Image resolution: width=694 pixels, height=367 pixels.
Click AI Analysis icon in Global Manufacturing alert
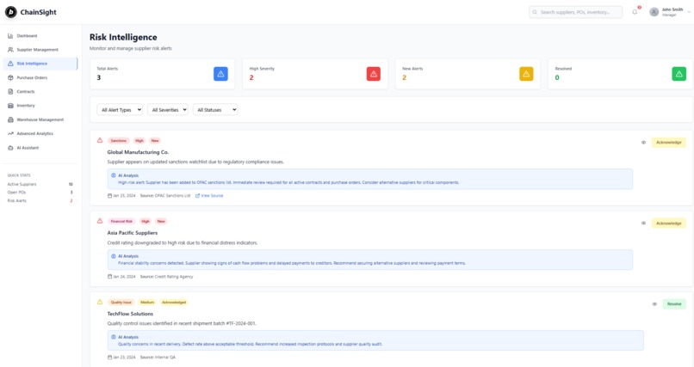pos(114,175)
